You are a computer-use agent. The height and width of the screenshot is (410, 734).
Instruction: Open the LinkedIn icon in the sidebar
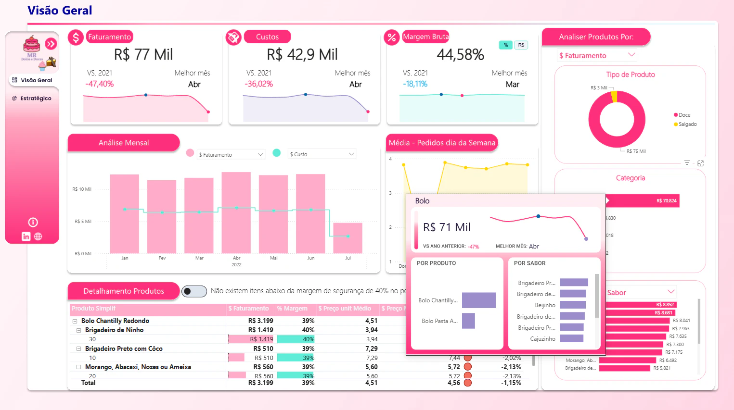pyautogui.click(x=26, y=236)
